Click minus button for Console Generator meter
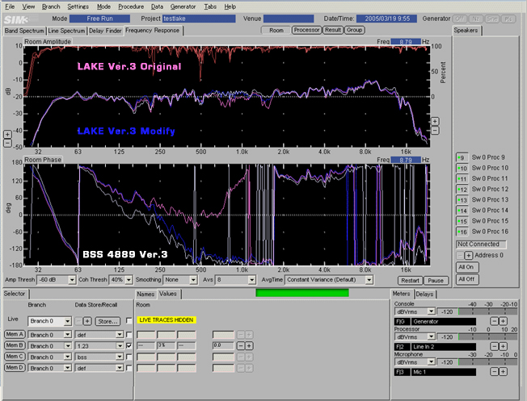 tap(494, 321)
